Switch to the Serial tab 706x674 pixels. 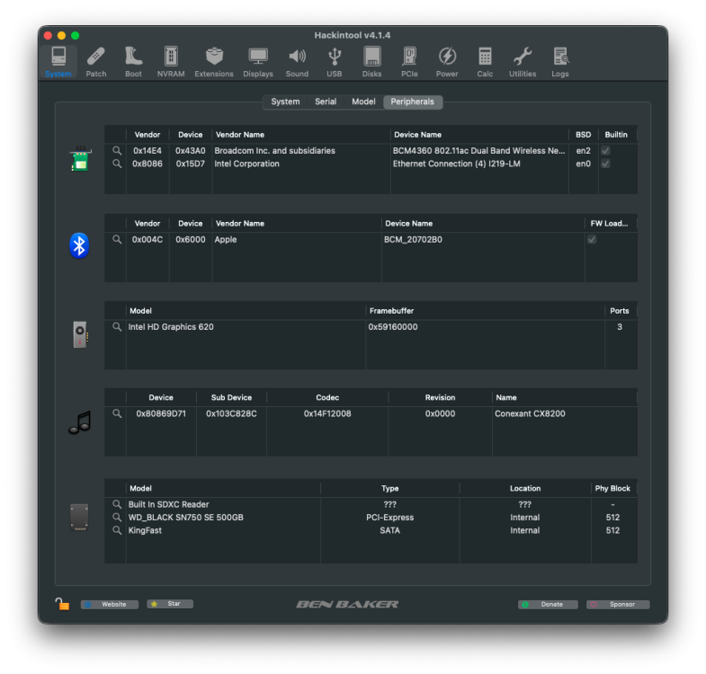click(x=326, y=102)
